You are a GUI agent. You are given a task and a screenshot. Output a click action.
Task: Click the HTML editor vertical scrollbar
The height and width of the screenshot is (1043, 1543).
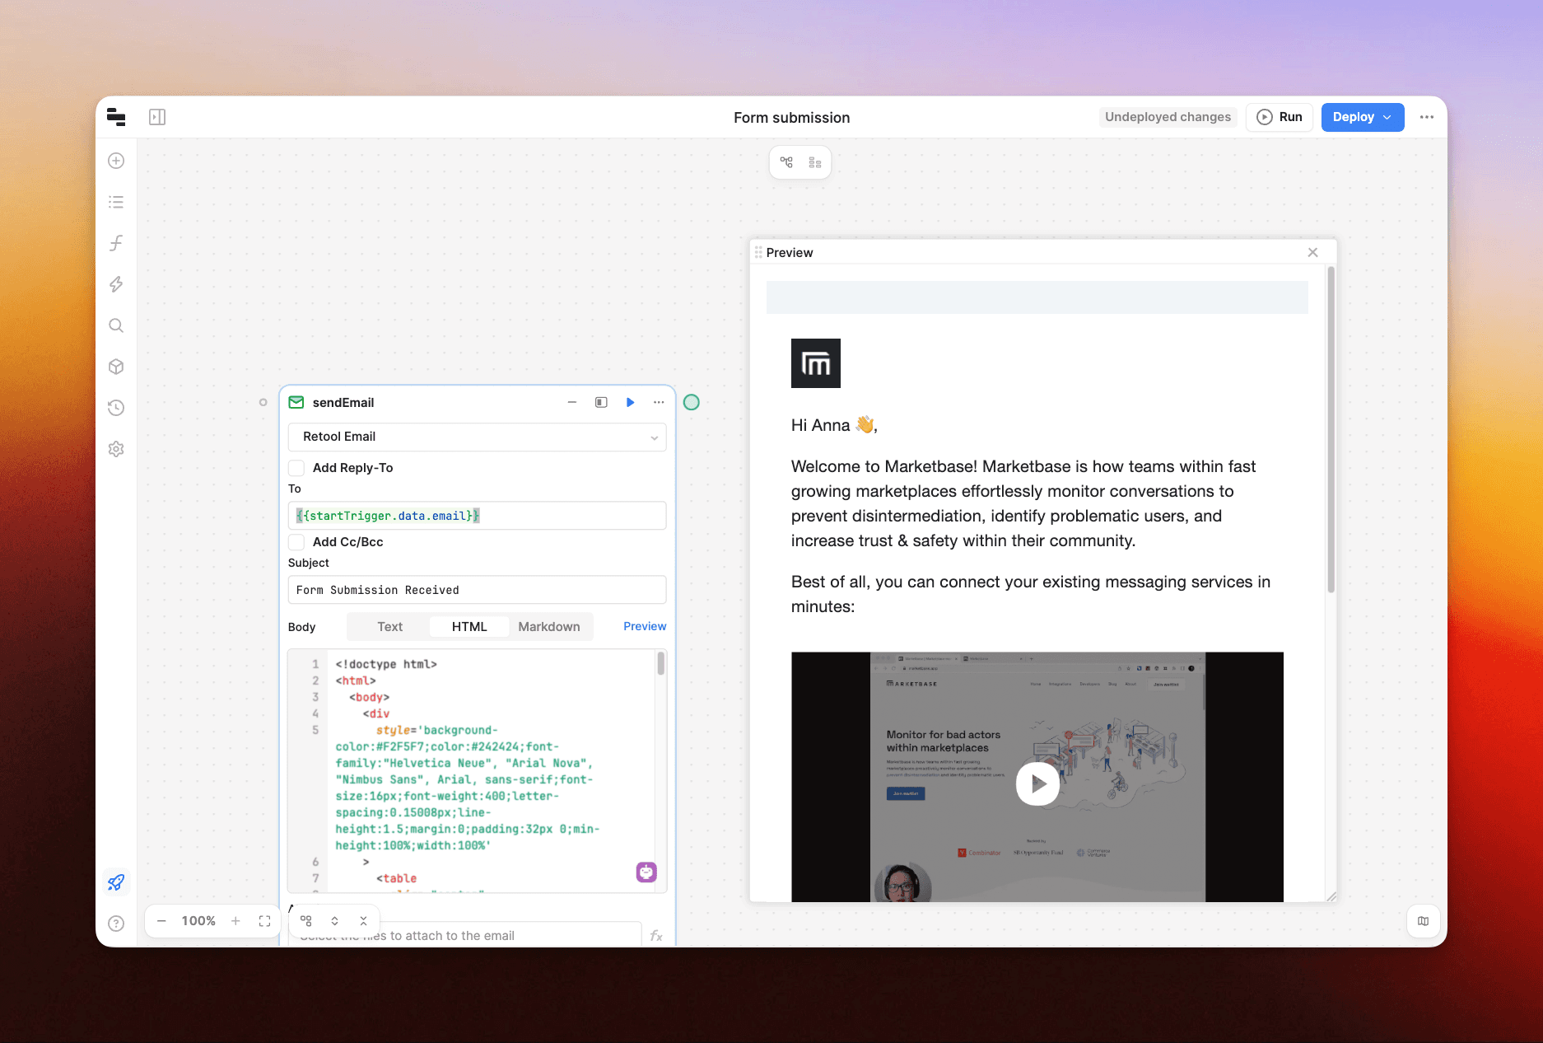(660, 664)
